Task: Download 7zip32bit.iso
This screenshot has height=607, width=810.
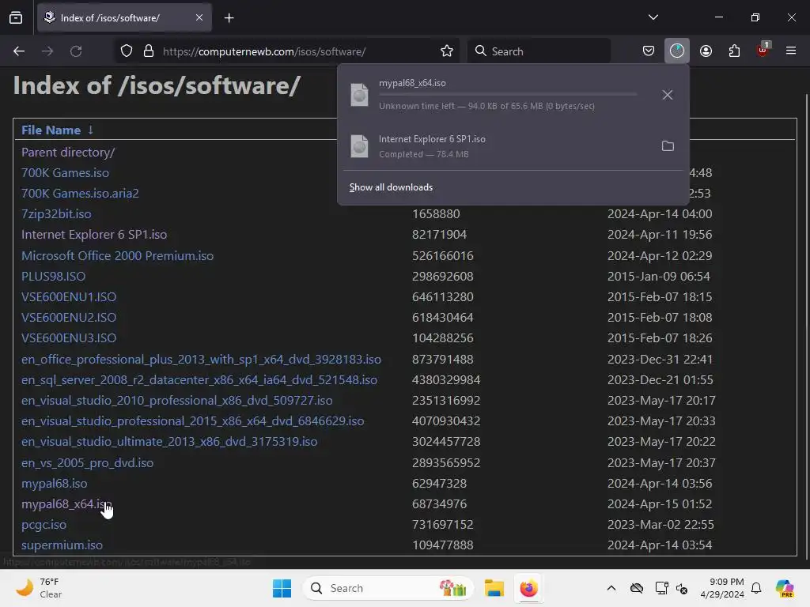Action: tap(56, 214)
